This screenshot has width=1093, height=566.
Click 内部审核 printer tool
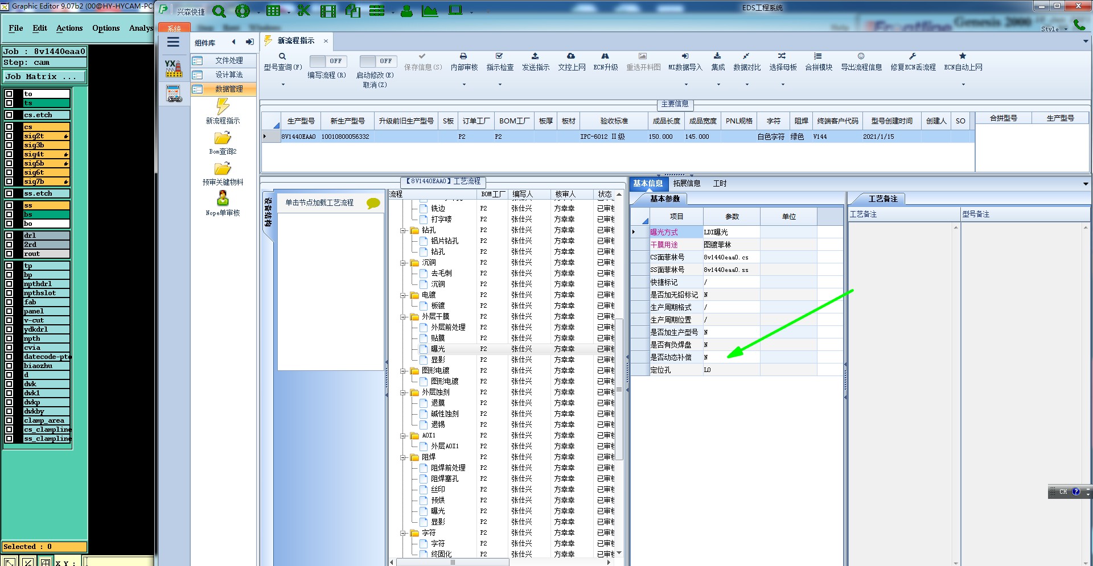pyautogui.click(x=464, y=61)
